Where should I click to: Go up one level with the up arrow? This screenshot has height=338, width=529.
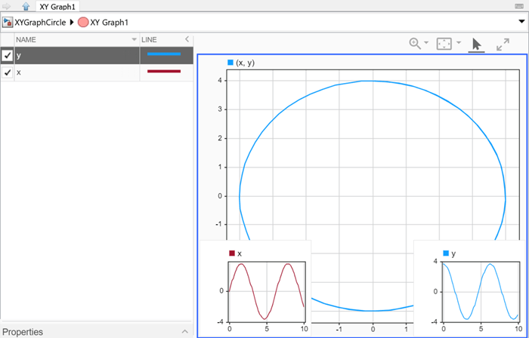coord(26,6)
